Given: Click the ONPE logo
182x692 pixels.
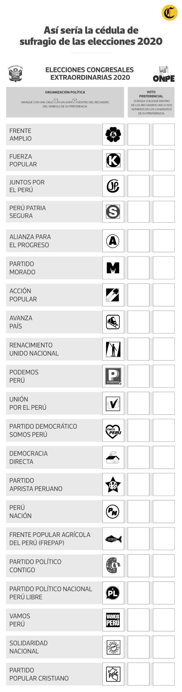Looking at the screenshot, I should 164,75.
